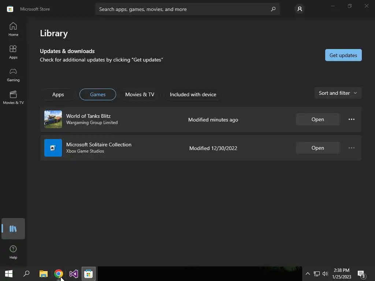
Task: Select the Games filter tab
Action: click(97, 94)
